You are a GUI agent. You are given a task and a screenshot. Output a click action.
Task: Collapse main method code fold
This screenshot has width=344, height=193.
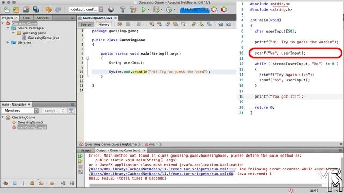tap(88, 58)
